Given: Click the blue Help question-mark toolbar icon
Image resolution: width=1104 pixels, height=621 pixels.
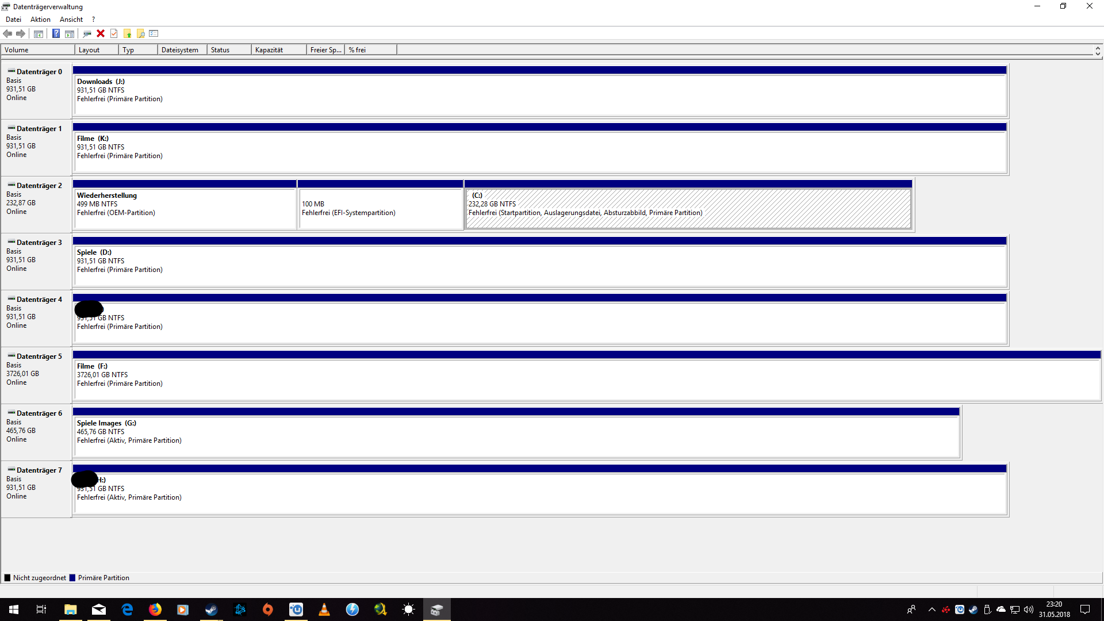Looking at the screenshot, I should [x=56, y=33].
